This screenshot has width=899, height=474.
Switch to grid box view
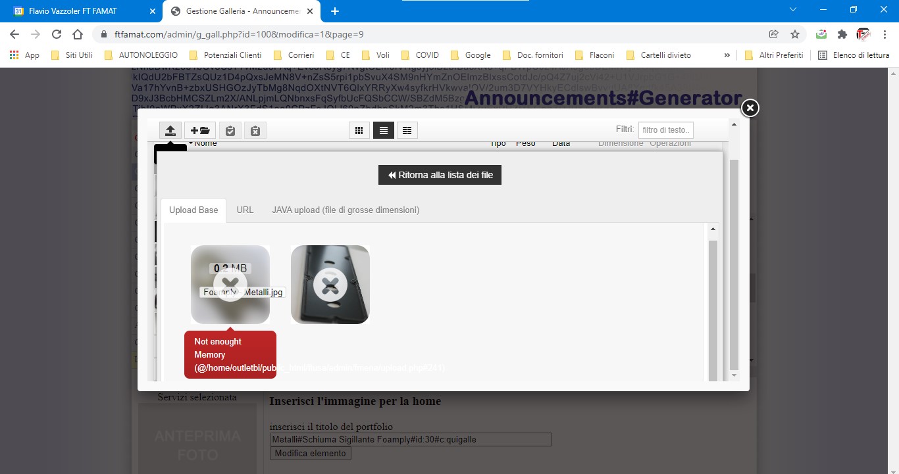coord(359,130)
